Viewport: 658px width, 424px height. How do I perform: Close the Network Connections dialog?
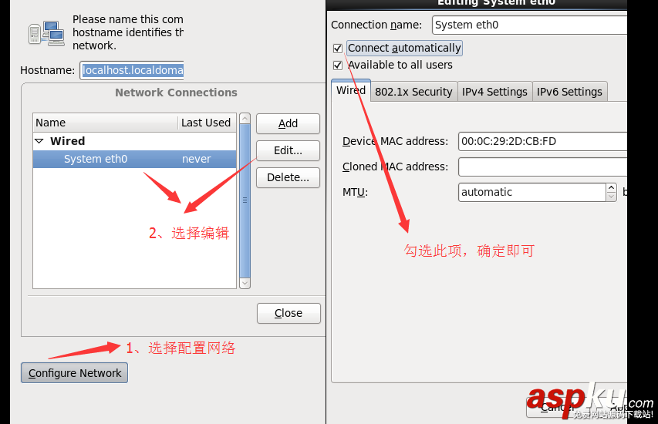click(x=289, y=313)
